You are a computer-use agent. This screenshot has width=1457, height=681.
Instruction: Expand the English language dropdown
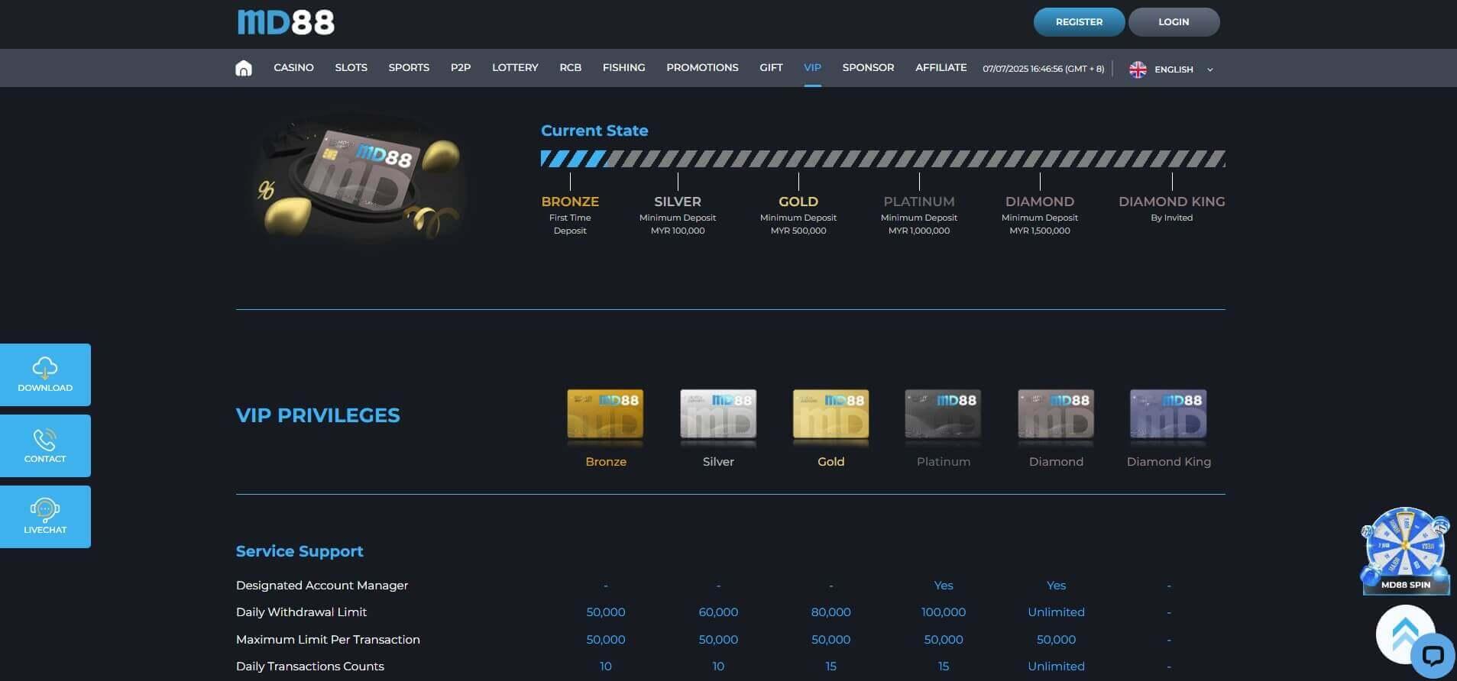tap(1209, 69)
